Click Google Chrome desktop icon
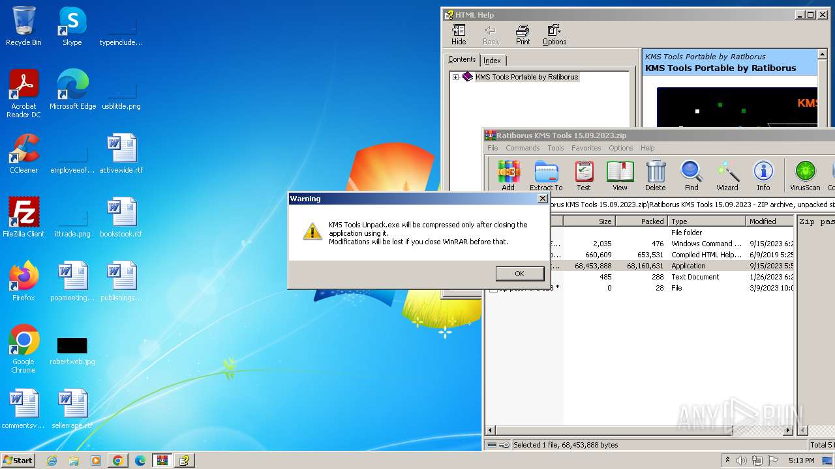The image size is (835, 469). (x=23, y=349)
